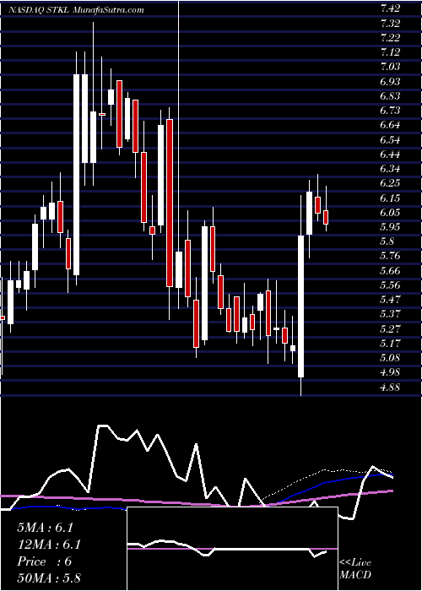Click inside the MACD inset chart
Viewport: 422px width, 591px height.
[x=232, y=549]
